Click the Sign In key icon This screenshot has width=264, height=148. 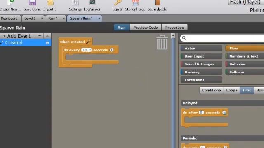pyautogui.click(x=118, y=3)
